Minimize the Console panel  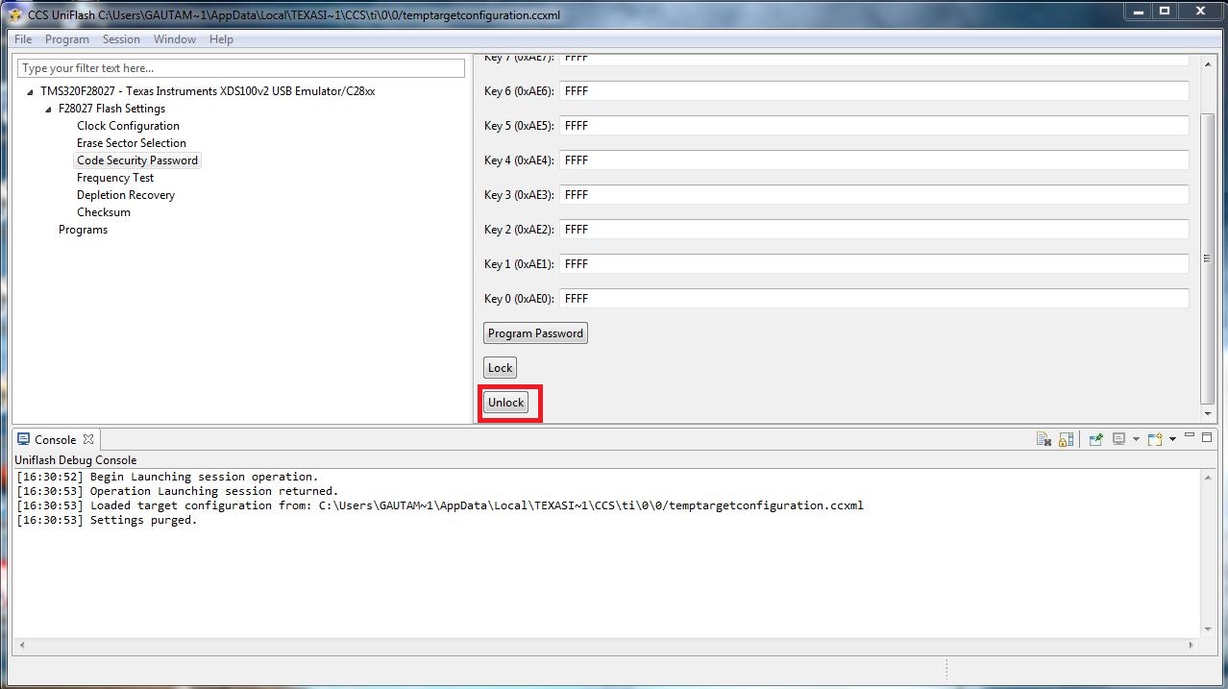tap(1191, 437)
